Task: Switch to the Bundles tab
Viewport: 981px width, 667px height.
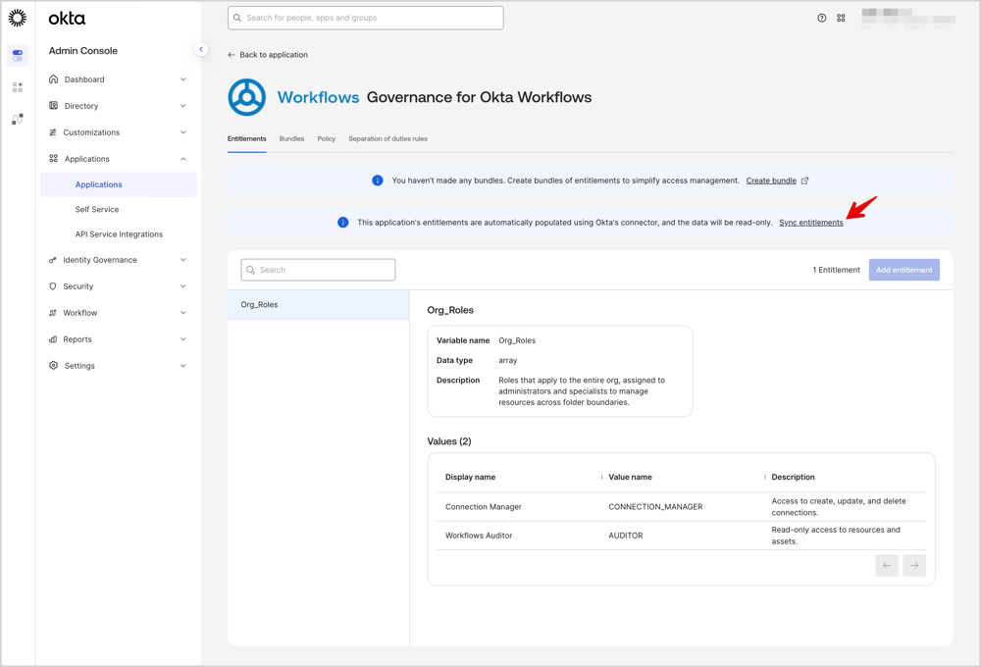Action: (291, 139)
